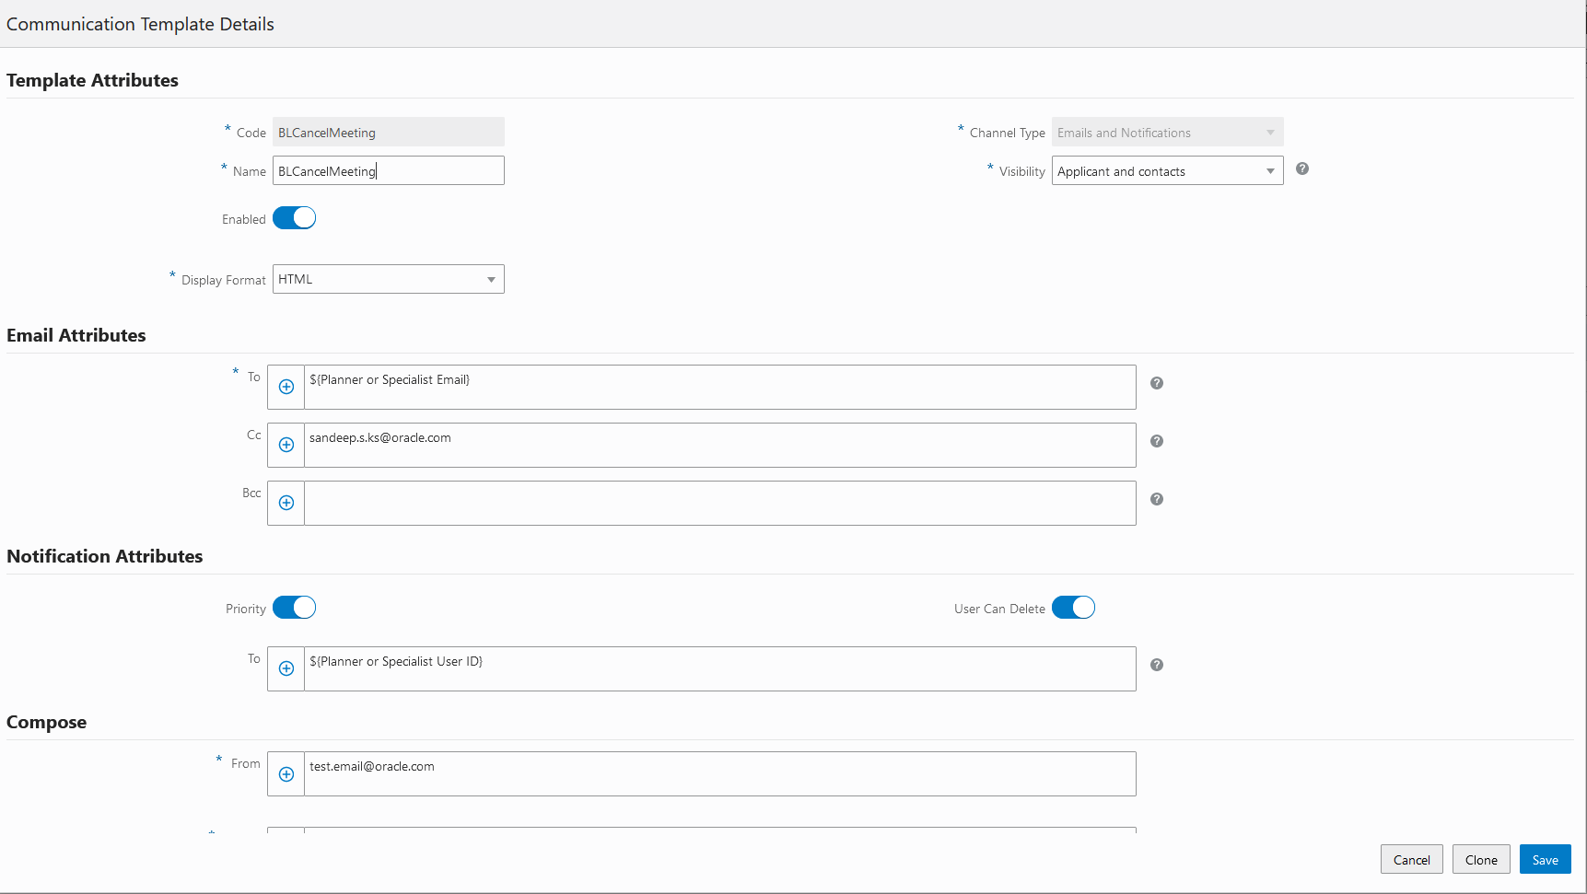This screenshot has width=1587, height=894.
Task: Click the plus icon beside Notification To field
Action: pyautogui.click(x=286, y=668)
